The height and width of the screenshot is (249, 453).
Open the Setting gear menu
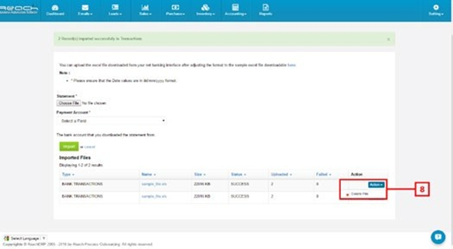point(436,8)
